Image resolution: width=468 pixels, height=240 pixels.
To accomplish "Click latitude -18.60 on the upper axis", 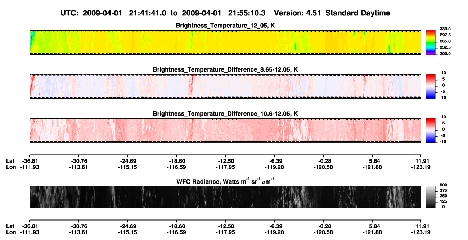I will click(176, 161).
